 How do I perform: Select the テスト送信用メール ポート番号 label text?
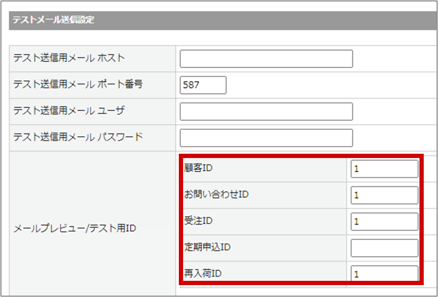pos(78,85)
